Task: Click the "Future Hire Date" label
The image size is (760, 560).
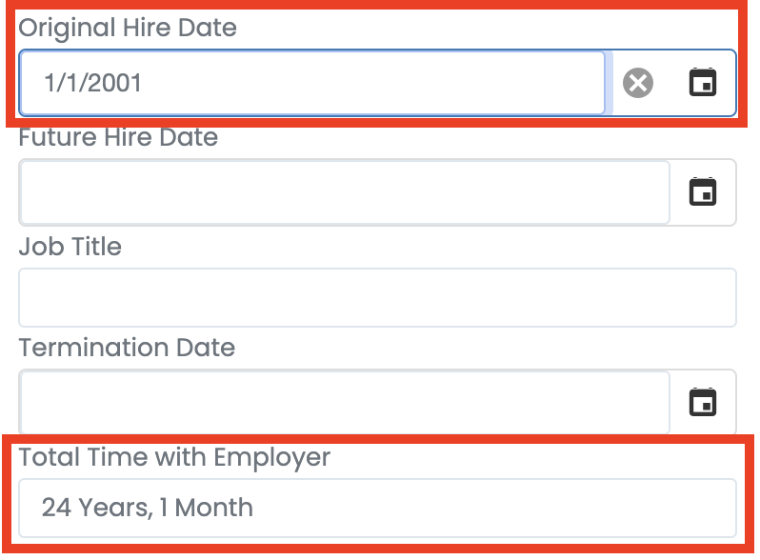Action: click(x=118, y=137)
